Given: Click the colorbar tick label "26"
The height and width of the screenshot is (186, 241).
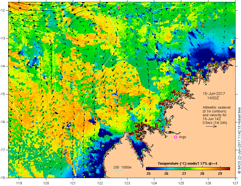Looking at the screenshot, I should click(x=166, y=174).
